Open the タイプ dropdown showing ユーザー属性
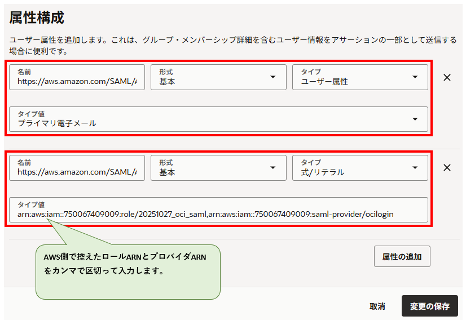 point(359,77)
